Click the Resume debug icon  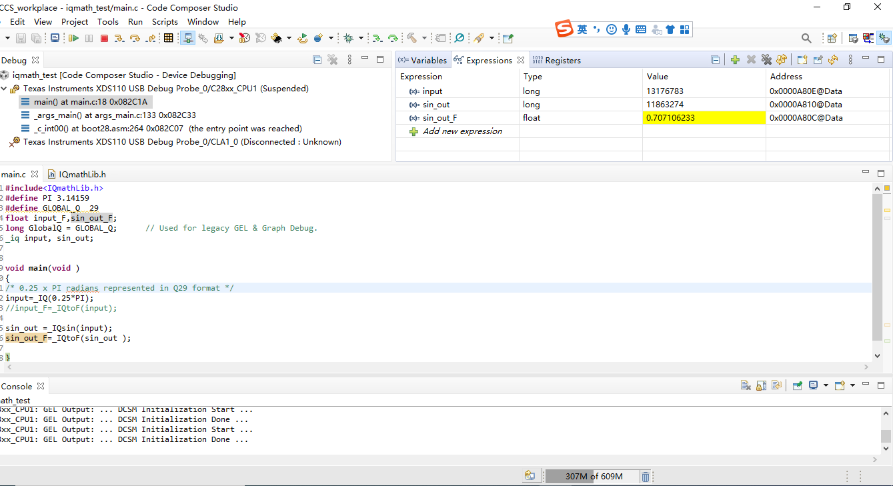tap(73, 38)
